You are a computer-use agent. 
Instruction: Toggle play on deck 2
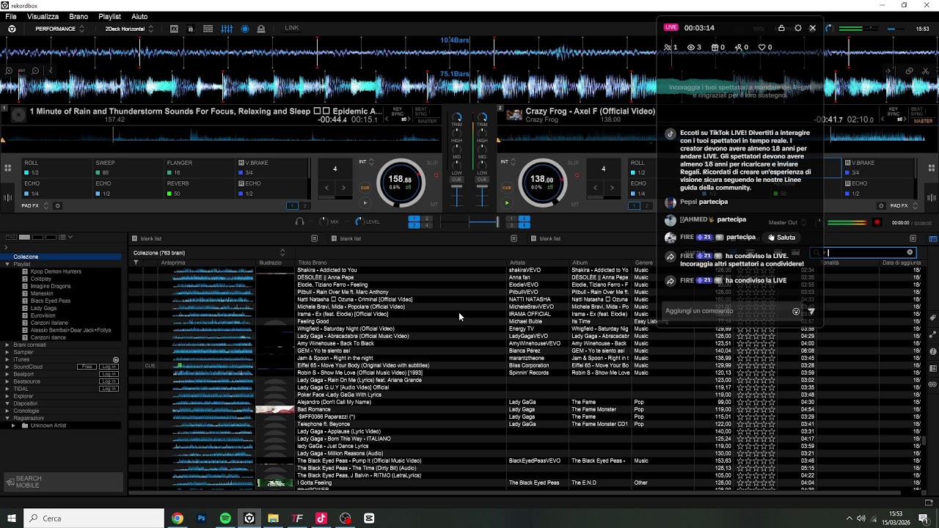[507, 203]
